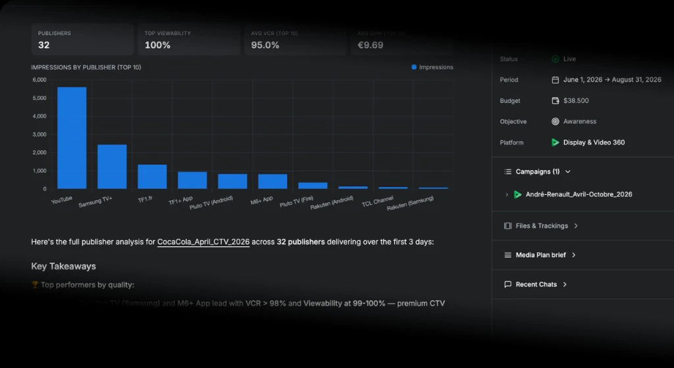Click the YouTube axis label
The width and height of the screenshot is (674, 368).
[62, 200]
